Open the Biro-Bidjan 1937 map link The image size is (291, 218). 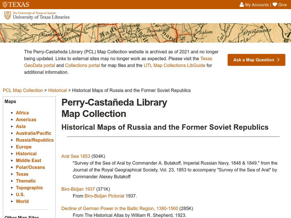click(x=78, y=189)
